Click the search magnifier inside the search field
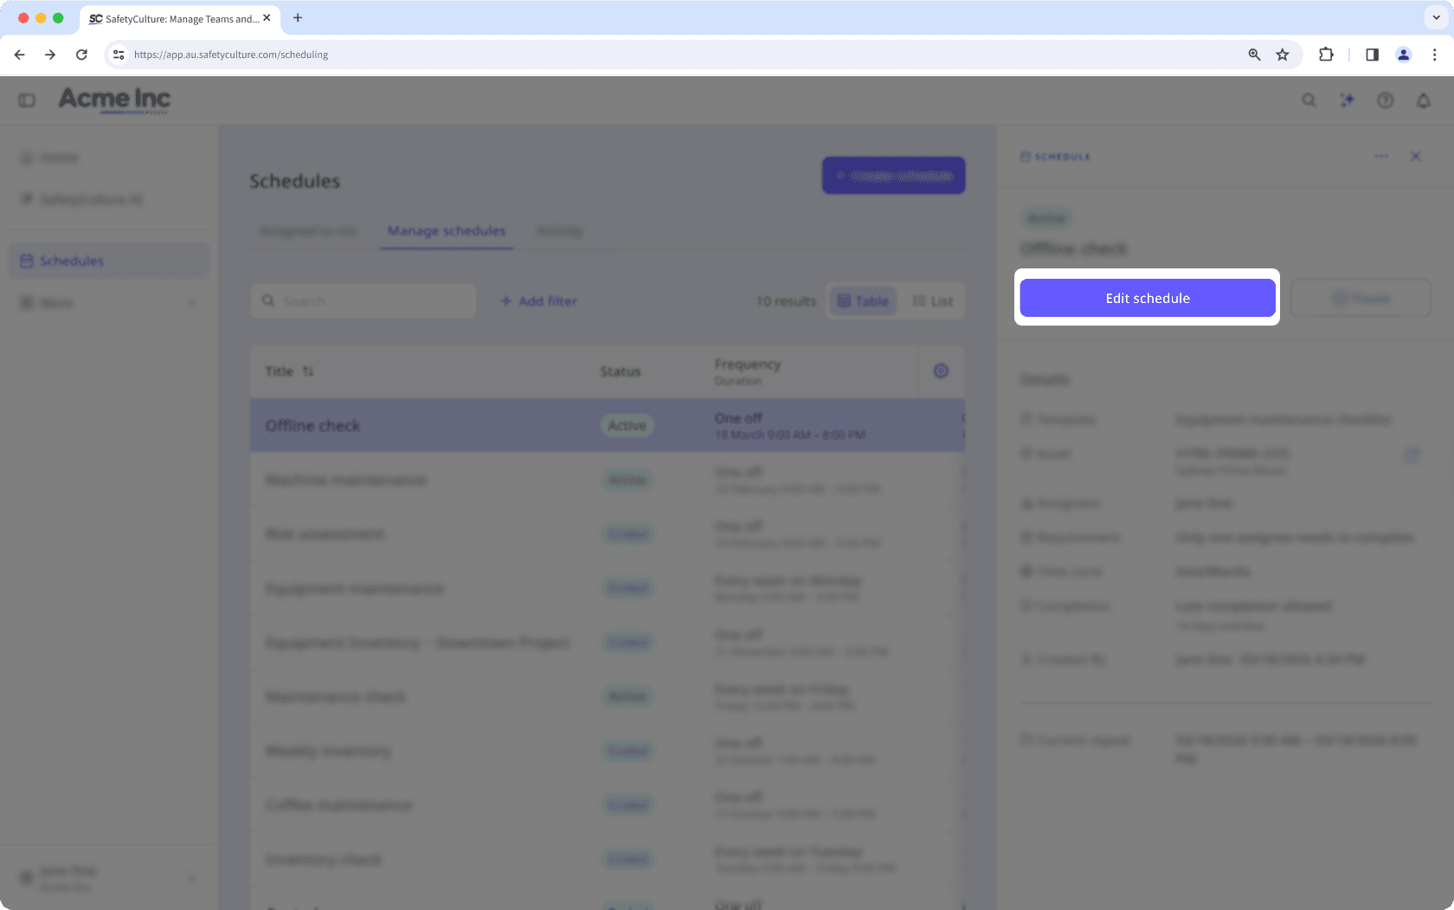This screenshot has height=910, width=1454. pos(269,300)
